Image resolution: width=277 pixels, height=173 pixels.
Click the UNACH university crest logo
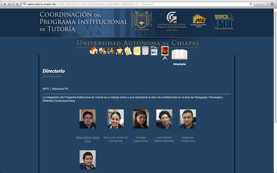(x=142, y=21)
